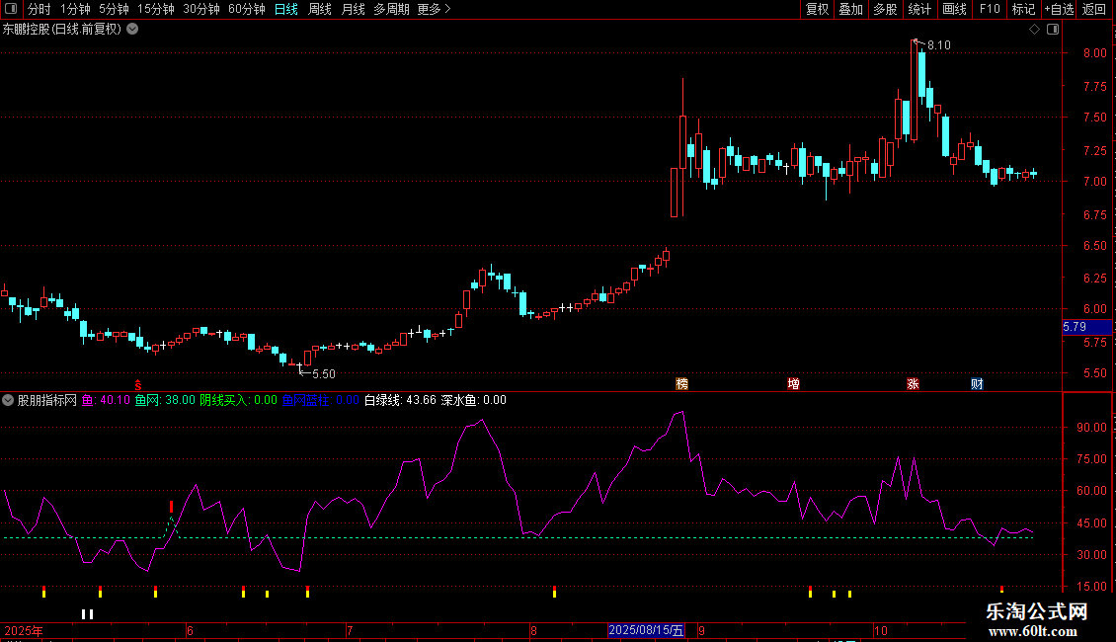The height and width of the screenshot is (642, 1116).
Task: Open 多周期 multi-period view
Action: pyautogui.click(x=391, y=9)
